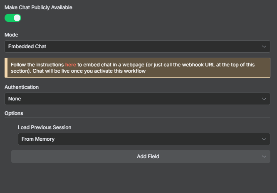
Task: Follow the red "here" instructions link
Action: [x=70, y=65]
